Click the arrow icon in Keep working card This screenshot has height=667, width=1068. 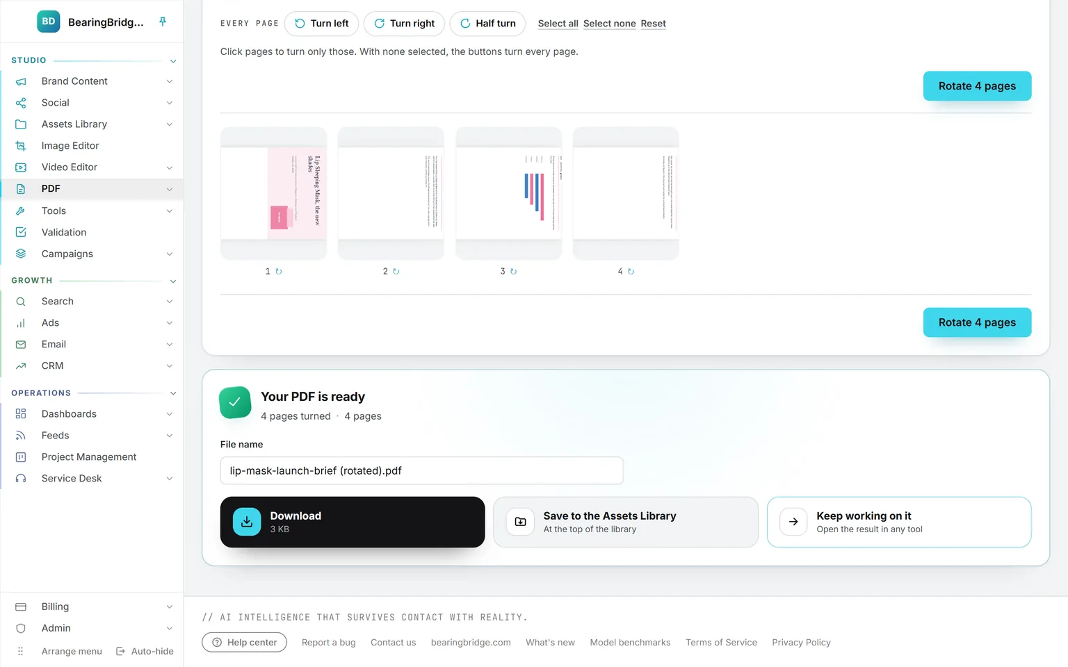793,522
